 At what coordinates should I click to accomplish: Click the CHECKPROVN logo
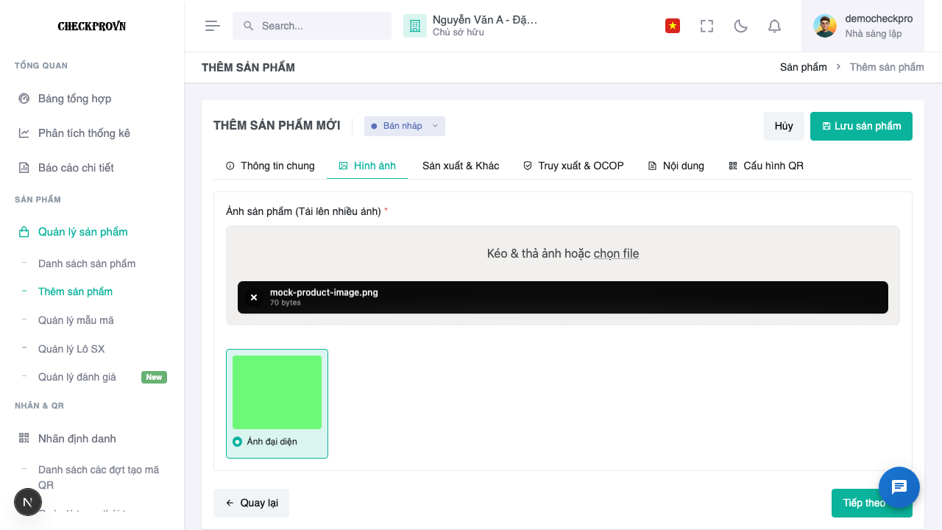coord(92,26)
